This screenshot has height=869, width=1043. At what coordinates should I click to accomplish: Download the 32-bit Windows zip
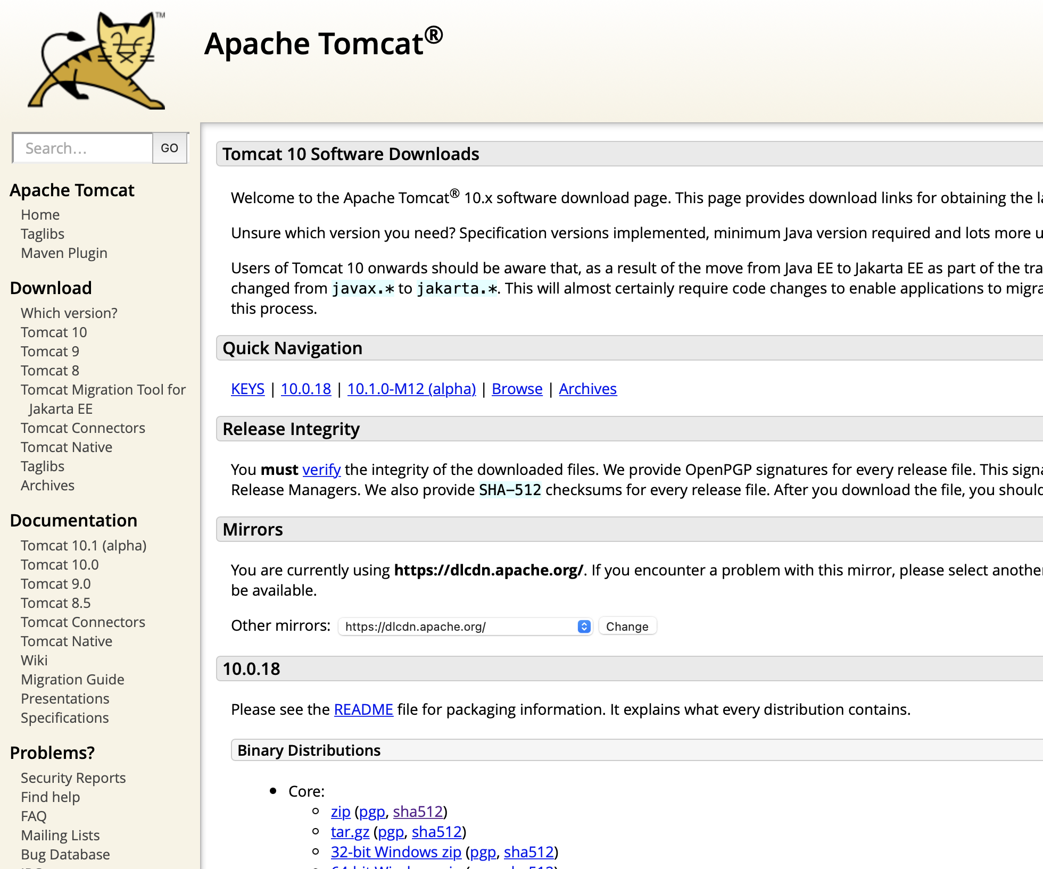click(x=396, y=852)
